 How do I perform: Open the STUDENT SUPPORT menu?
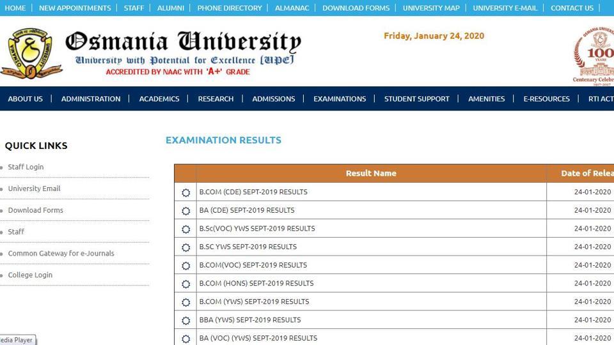(416, 99)
